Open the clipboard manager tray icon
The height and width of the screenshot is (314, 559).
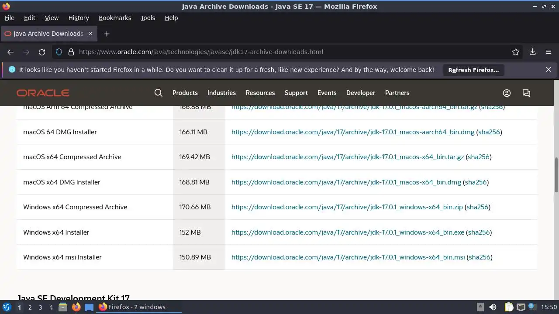tap(509, 307)
